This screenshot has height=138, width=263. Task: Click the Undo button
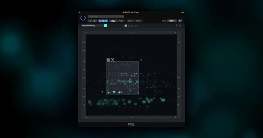130,21
